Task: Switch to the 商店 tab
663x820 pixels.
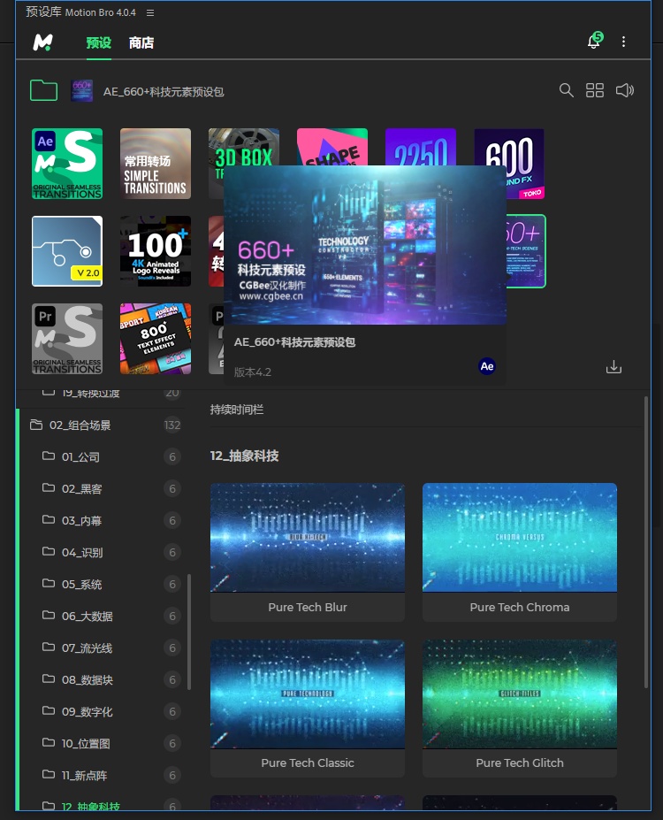Action: coord(141,42)
